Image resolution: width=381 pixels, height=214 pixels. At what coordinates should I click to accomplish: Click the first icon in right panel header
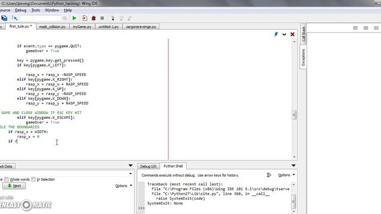coord(355,28)
